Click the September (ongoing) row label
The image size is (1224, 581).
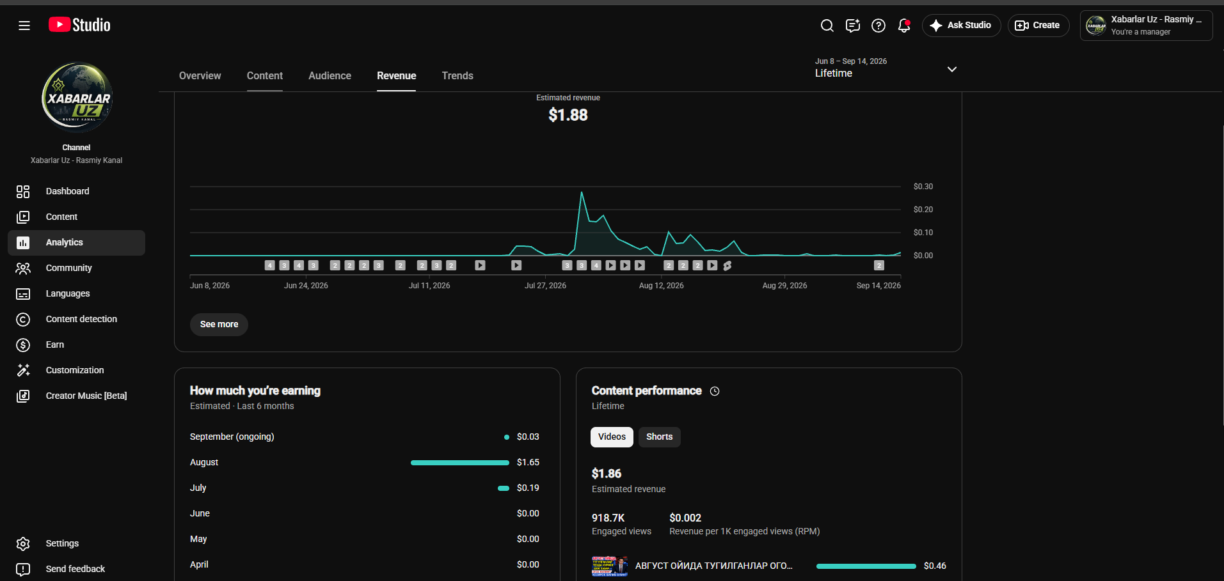[232, 437]
